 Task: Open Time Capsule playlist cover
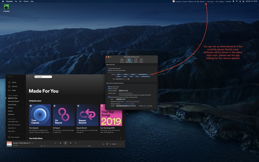tap(40, 115)
